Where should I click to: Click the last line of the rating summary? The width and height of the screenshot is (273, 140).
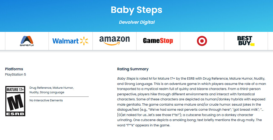point(144,125)
